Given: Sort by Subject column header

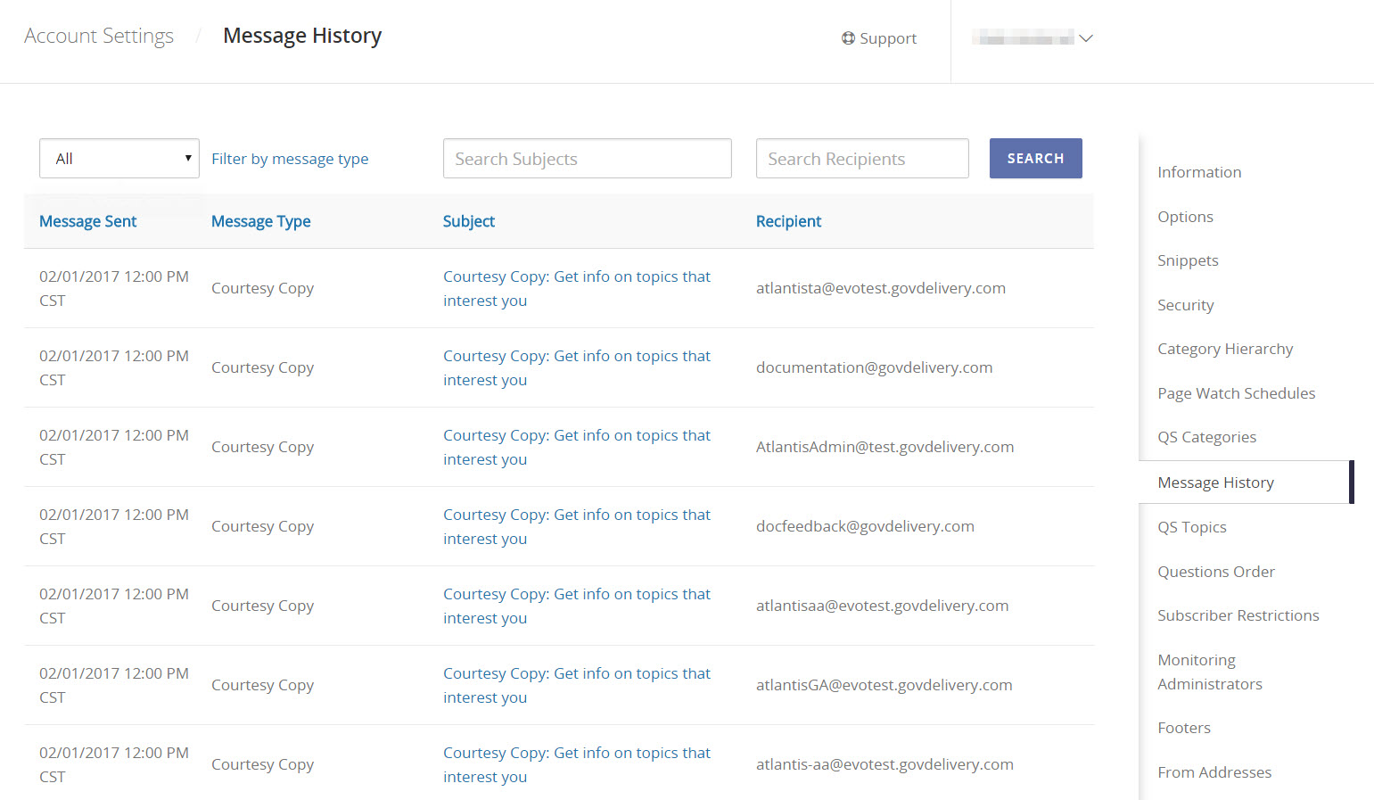Looking at the screenshot, I should pyautogui.click(x=468, y=221).
